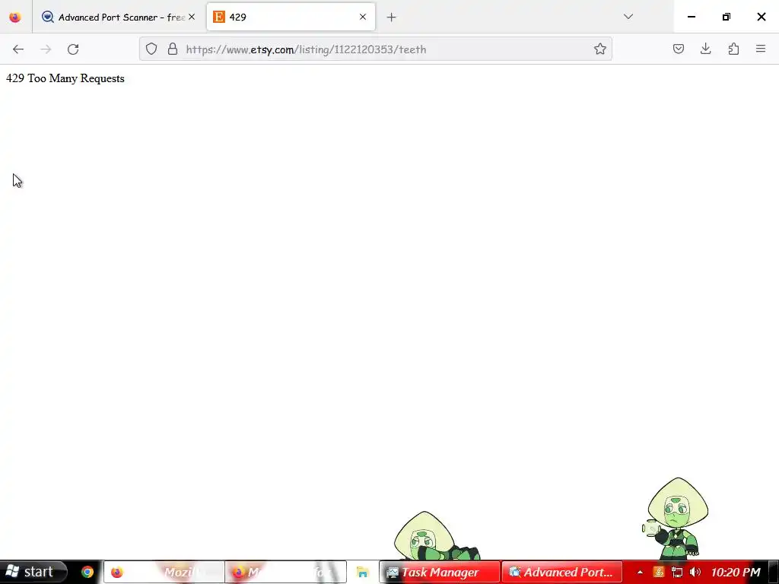779x584 pixels.
Task: Switch to Advanced Port taskbar button
Action: pyautogui.click(x=562, y=572)
